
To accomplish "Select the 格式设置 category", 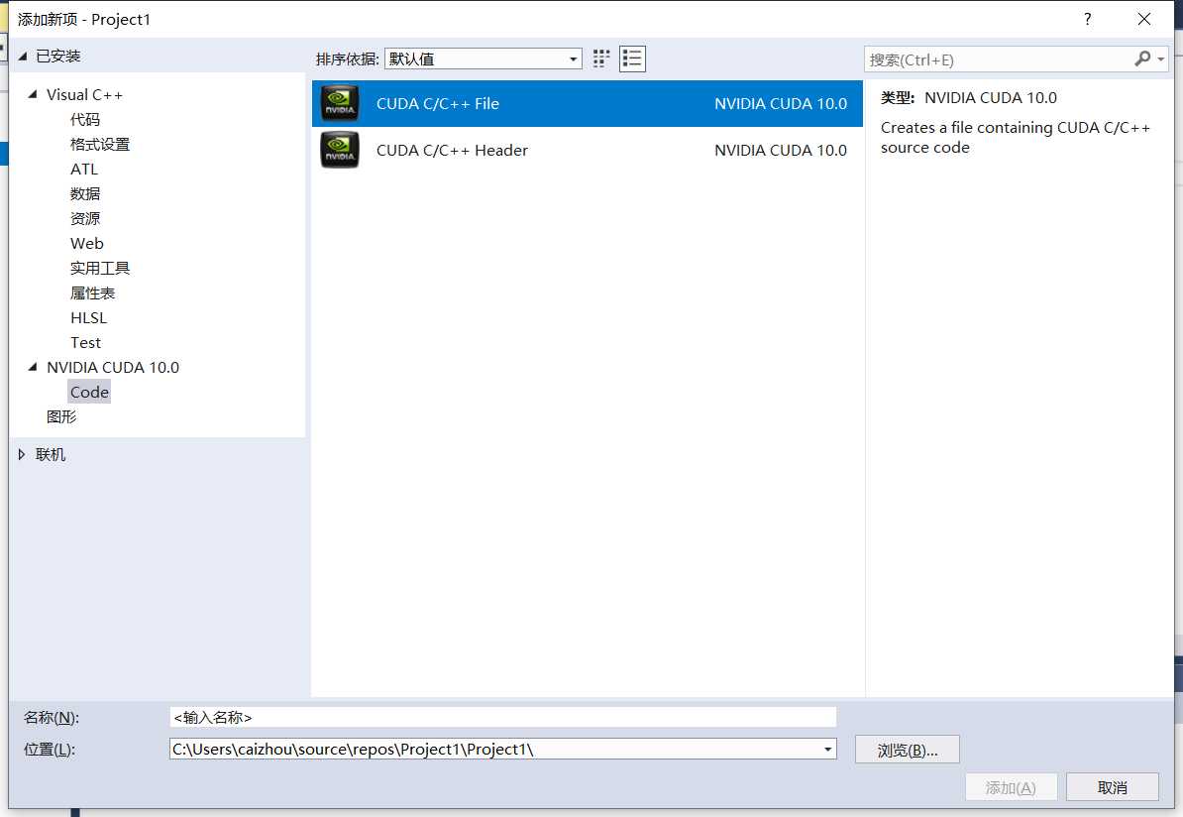I will click(x=100, y=144).
